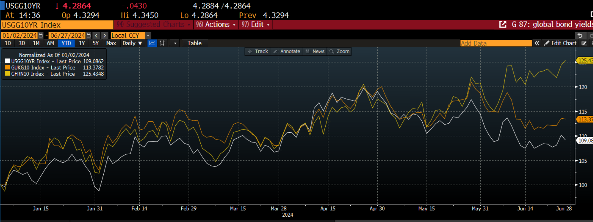This screenshot has width=593, height=222.
Task: Click the orange GUKG10 Index legend swatch
Action: point(8,67)
